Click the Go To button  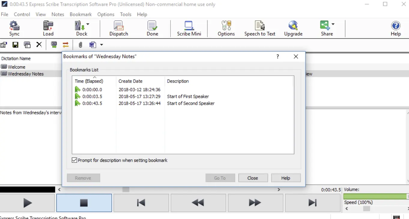(x=220, y=178)
